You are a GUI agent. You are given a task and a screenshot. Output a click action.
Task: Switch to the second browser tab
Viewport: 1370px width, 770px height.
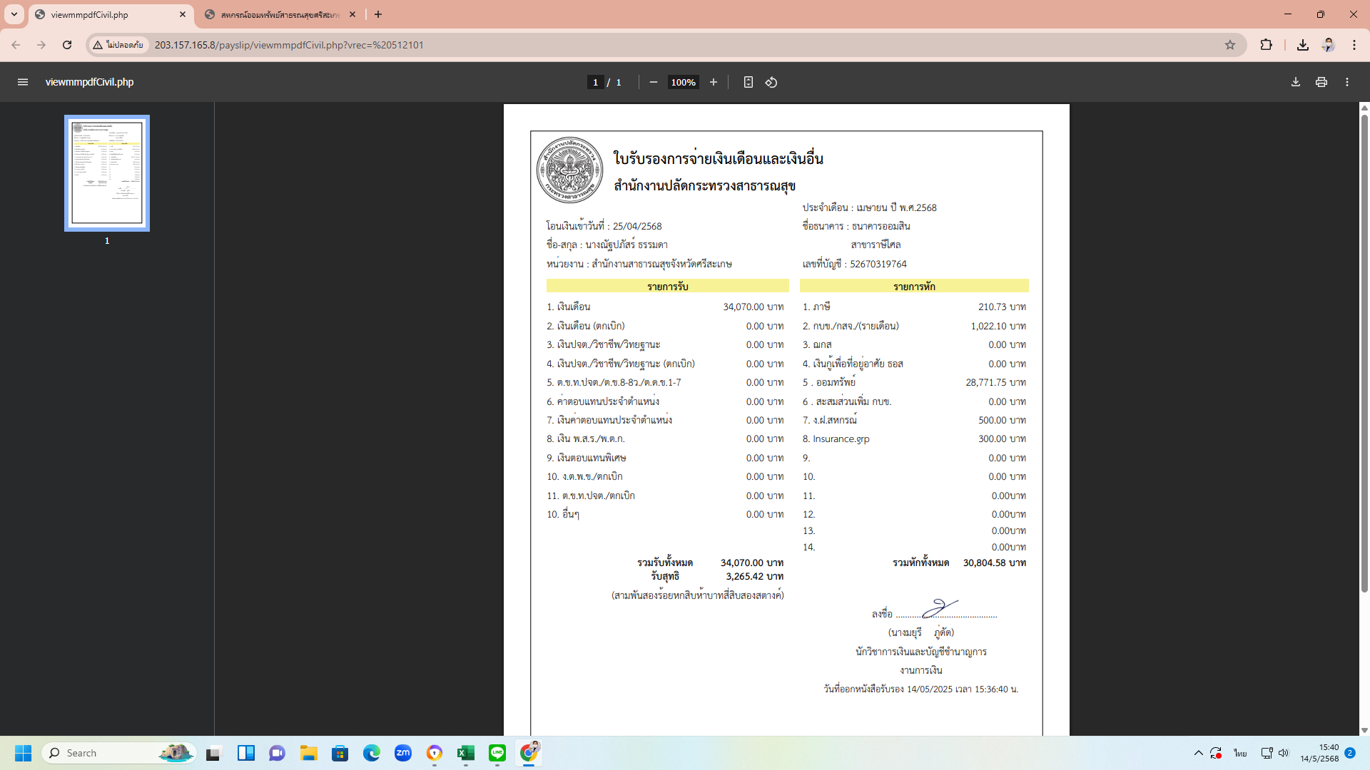click(x=280, y=14)
